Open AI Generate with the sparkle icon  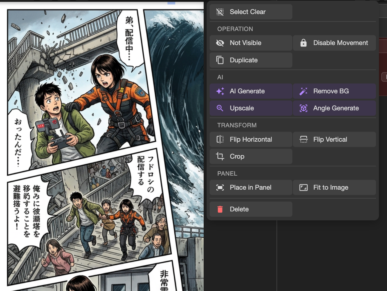[220, 91]
